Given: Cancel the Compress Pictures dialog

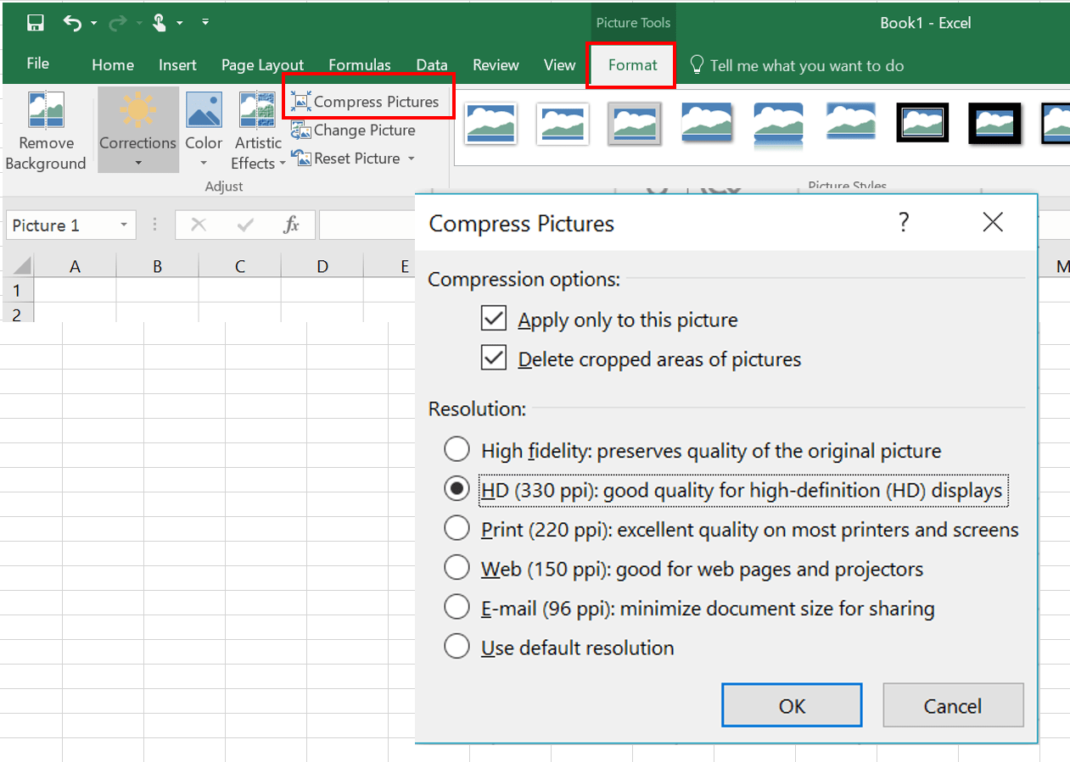Looking at the screenshot, I should 953,704.
